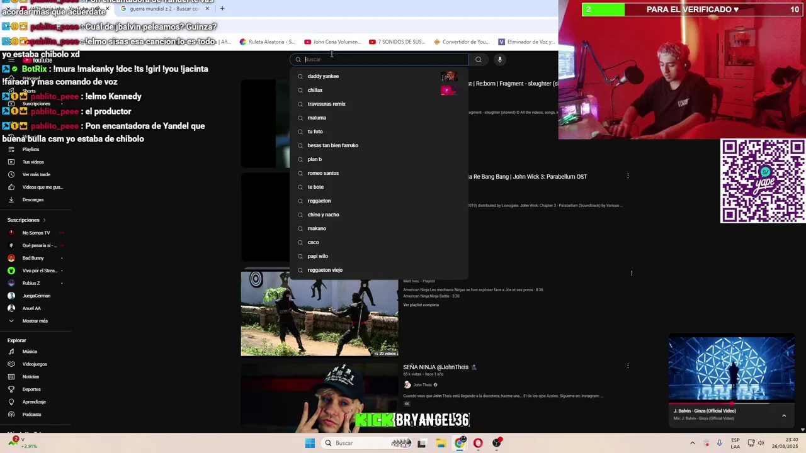Open more options for John Wick OST video

pos(628,176)
